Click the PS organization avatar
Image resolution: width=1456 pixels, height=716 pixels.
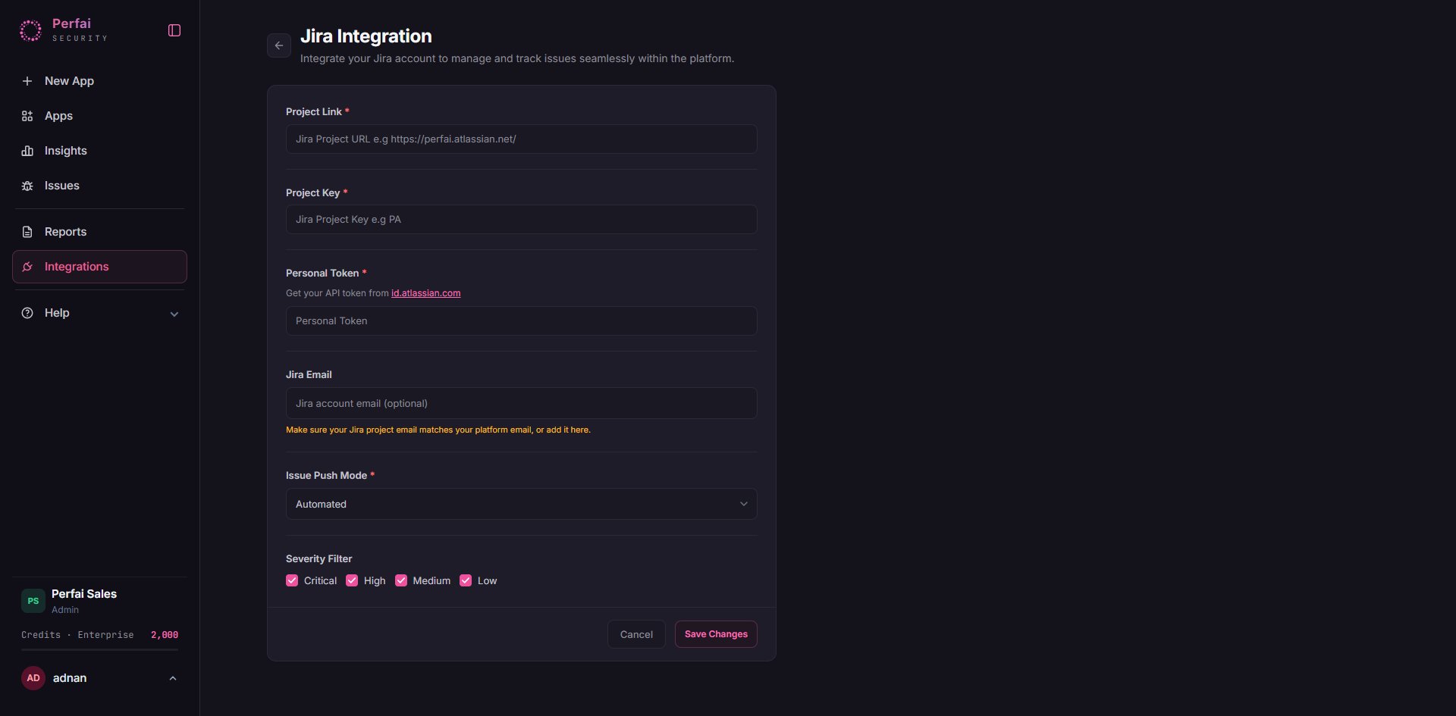pos(33,601)
